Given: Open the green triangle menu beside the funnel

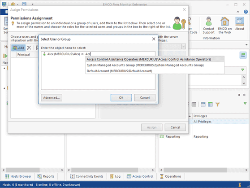Looking at the screenshot, I should (245, 104).
